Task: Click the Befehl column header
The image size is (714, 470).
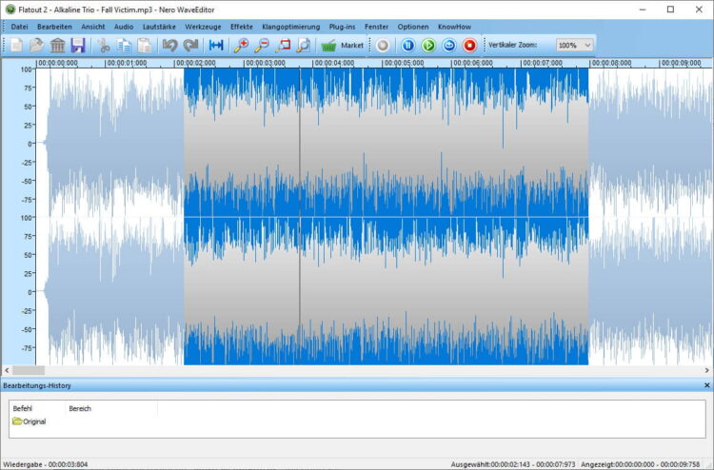Action: pyautogui.click(x=22, y=408)
